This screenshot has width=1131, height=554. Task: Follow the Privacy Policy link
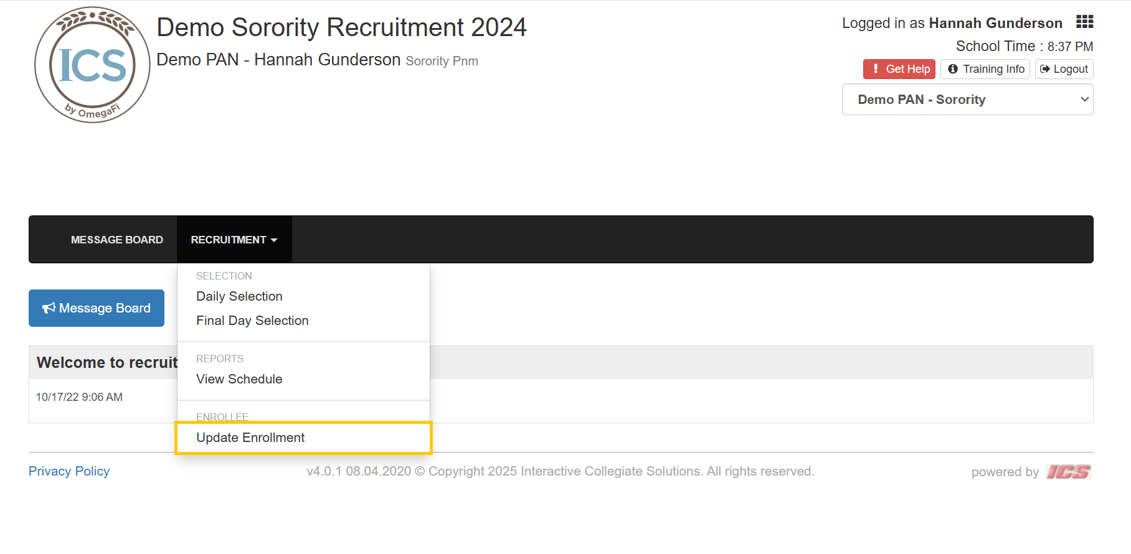tap(69, 471)
